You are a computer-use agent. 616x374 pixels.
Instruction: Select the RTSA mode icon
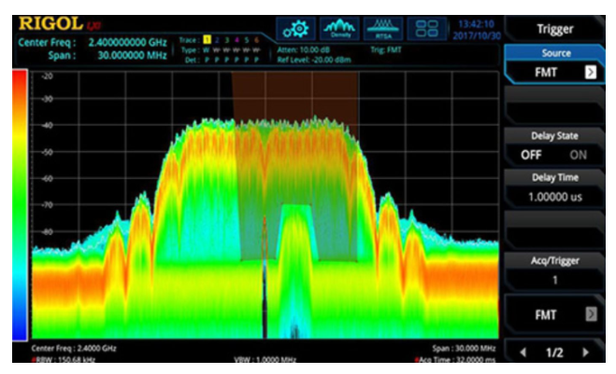[383, 29]
